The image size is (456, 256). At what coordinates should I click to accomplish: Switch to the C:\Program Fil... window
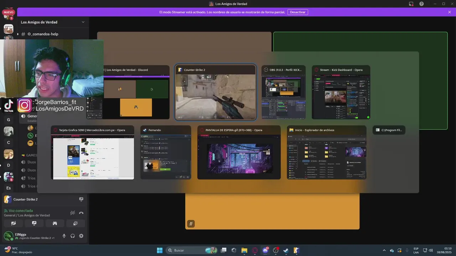[389, 130]
